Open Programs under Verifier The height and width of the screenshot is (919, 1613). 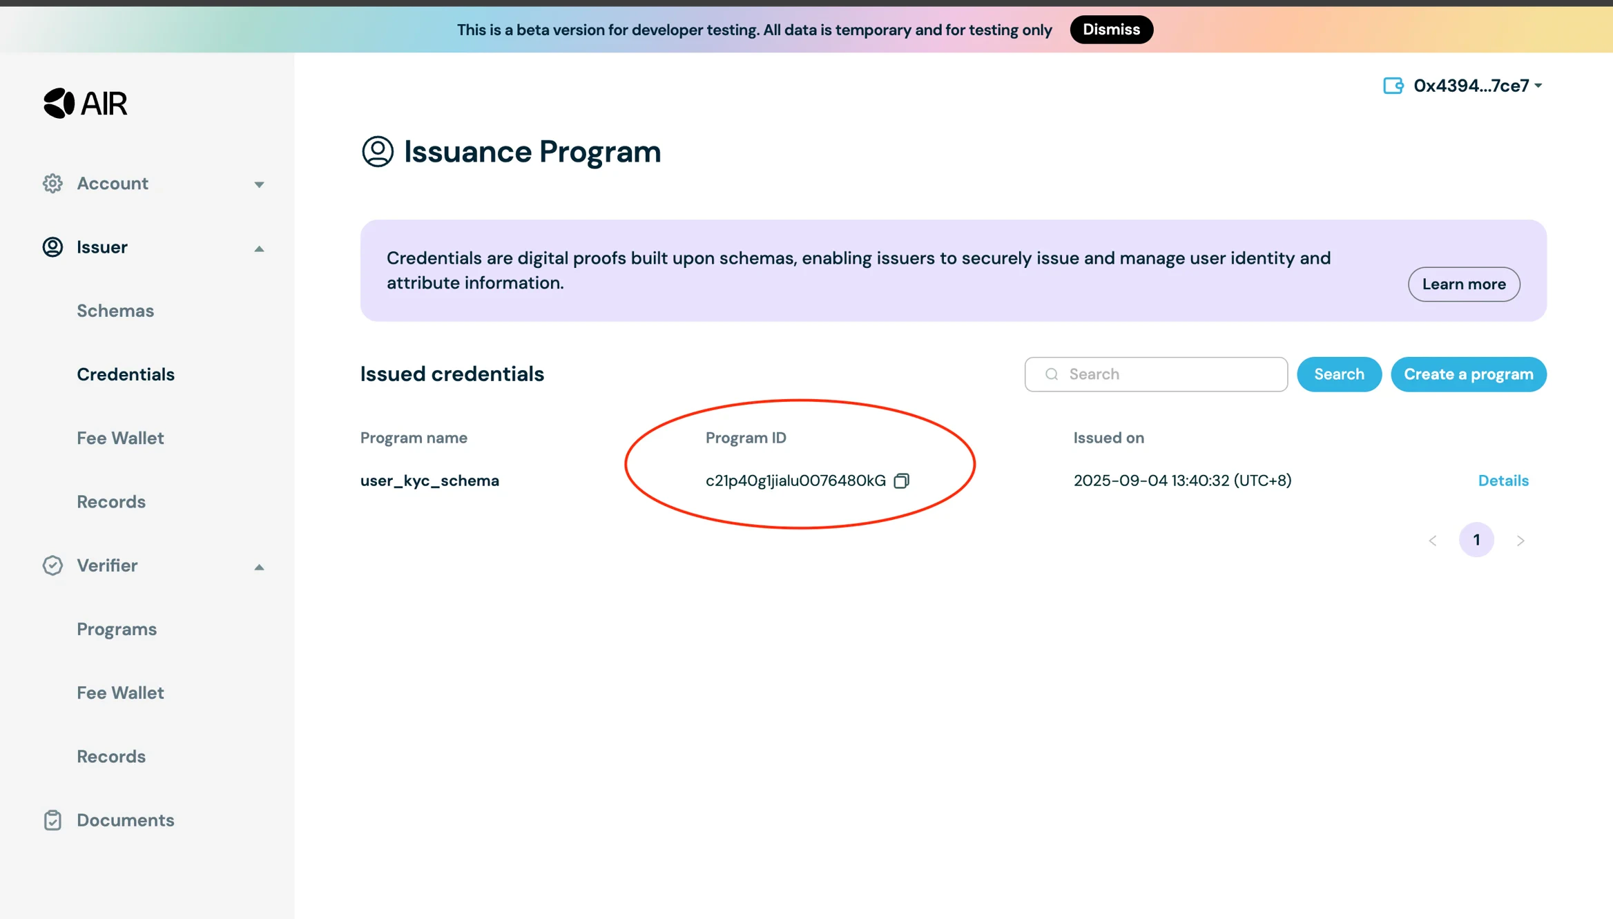click(x=116, y=629)
